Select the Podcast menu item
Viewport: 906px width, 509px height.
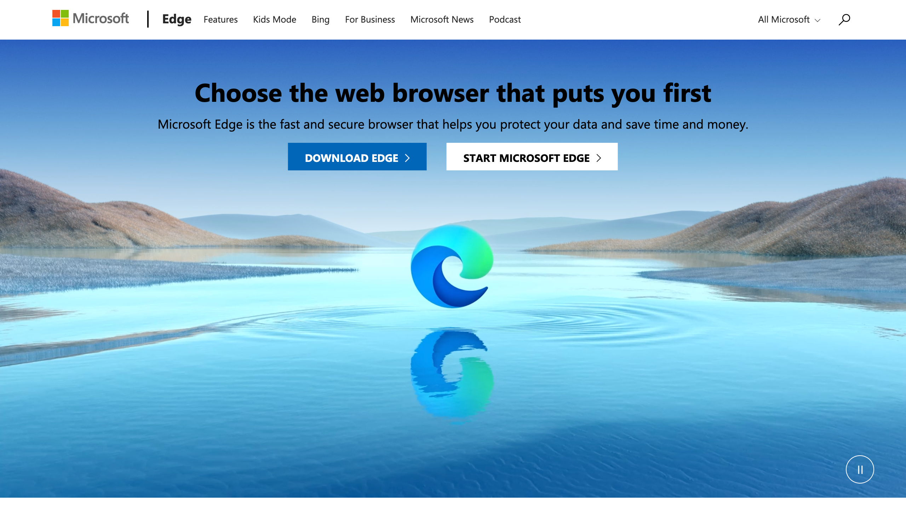(505, 19)
